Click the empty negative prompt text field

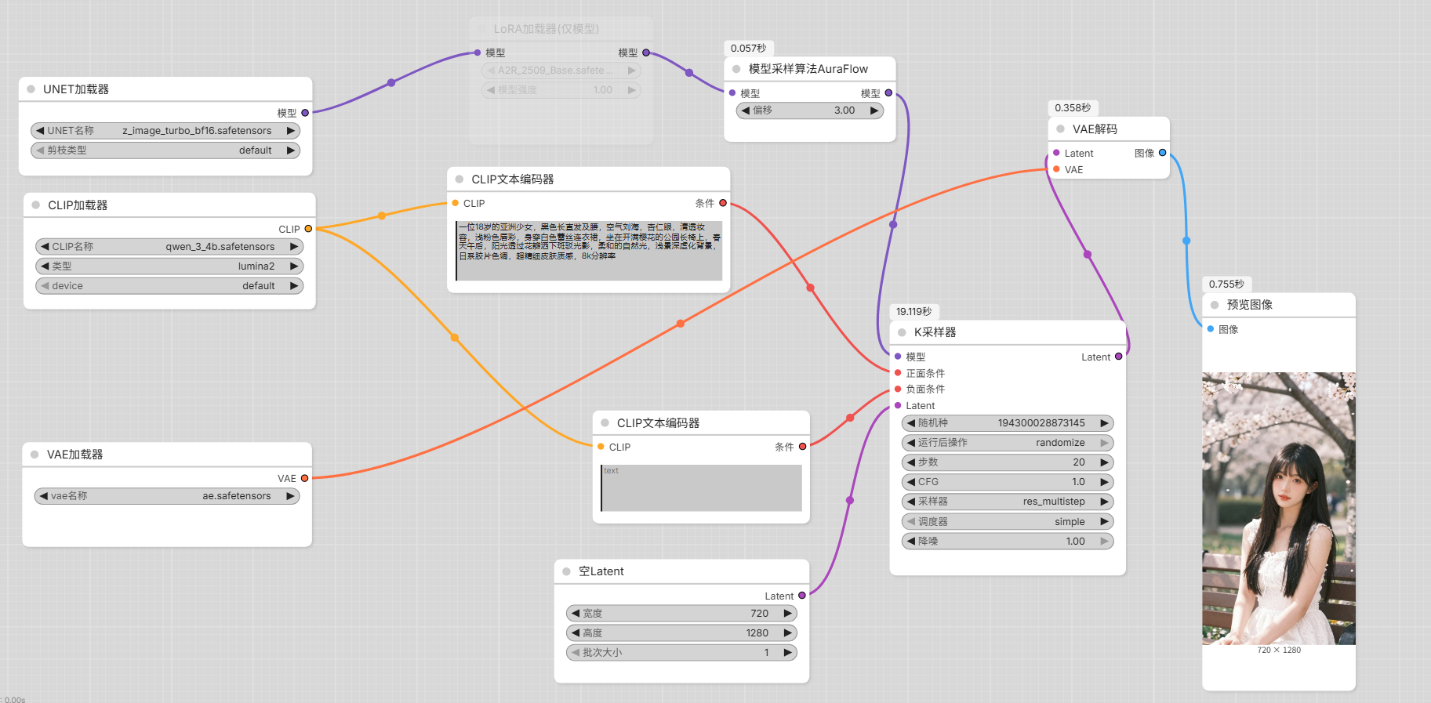(x=701, y=488)
